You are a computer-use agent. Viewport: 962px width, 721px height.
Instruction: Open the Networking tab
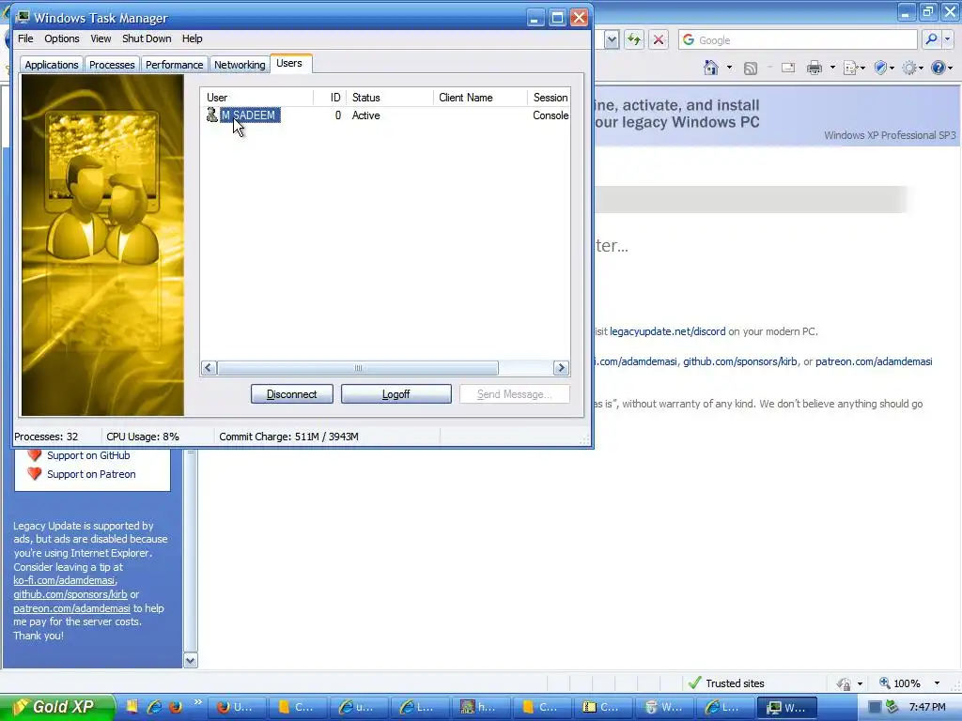pyautogui.click(x=240, y=65)
